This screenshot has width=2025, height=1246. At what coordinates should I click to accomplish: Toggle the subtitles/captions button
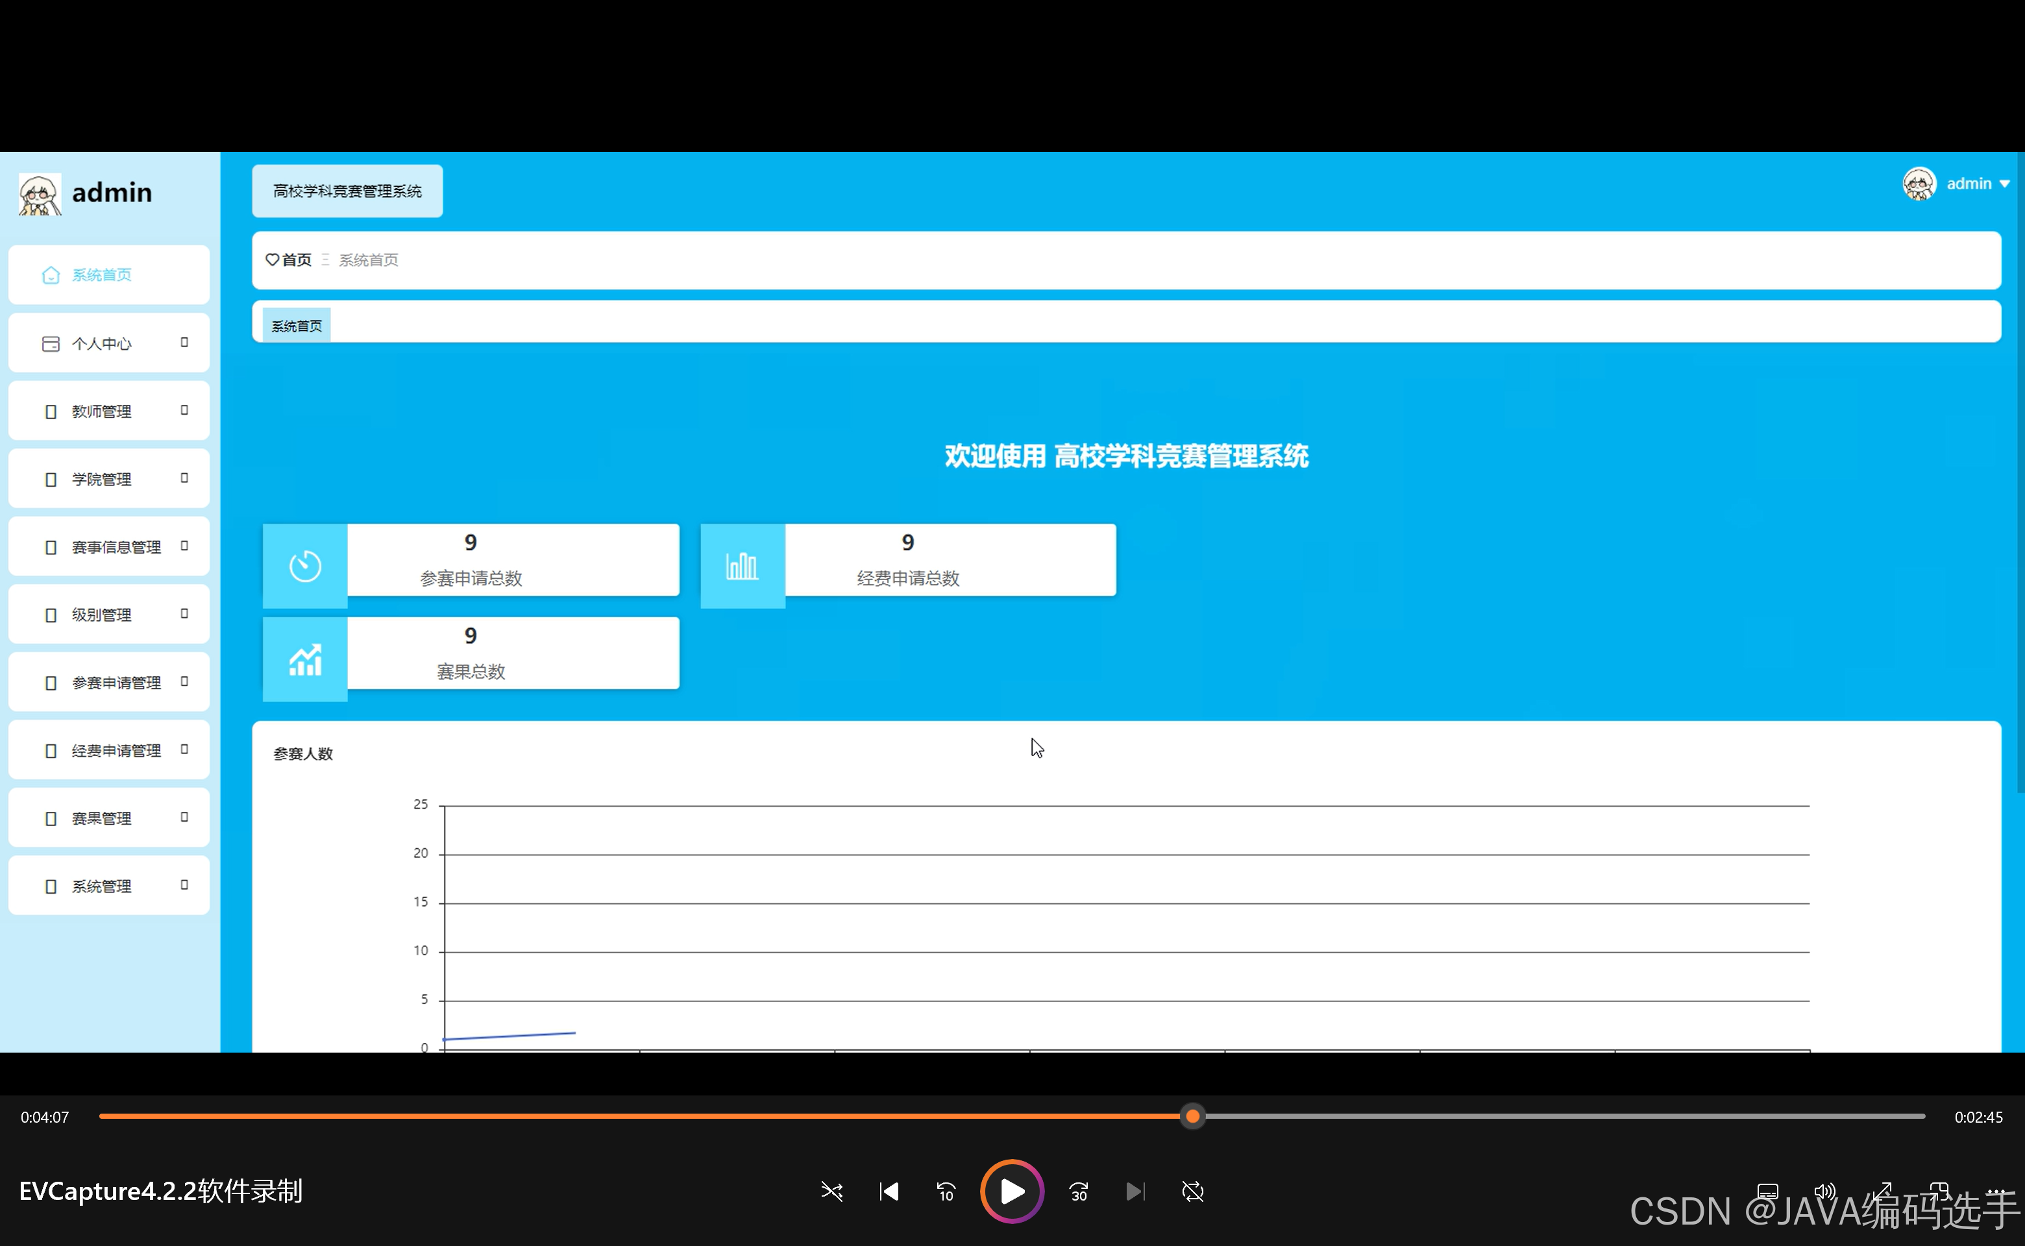point(1767,1191)
